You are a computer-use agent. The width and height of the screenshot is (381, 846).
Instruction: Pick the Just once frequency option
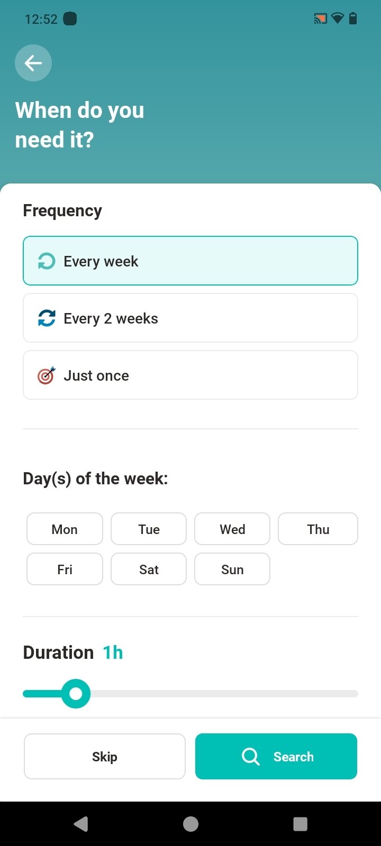click(190, 375)
